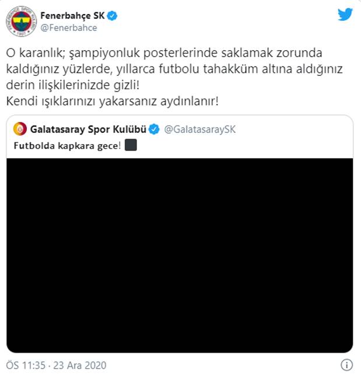Open the black quoted tweet image

pyautogui.click(x=180, y=255)
